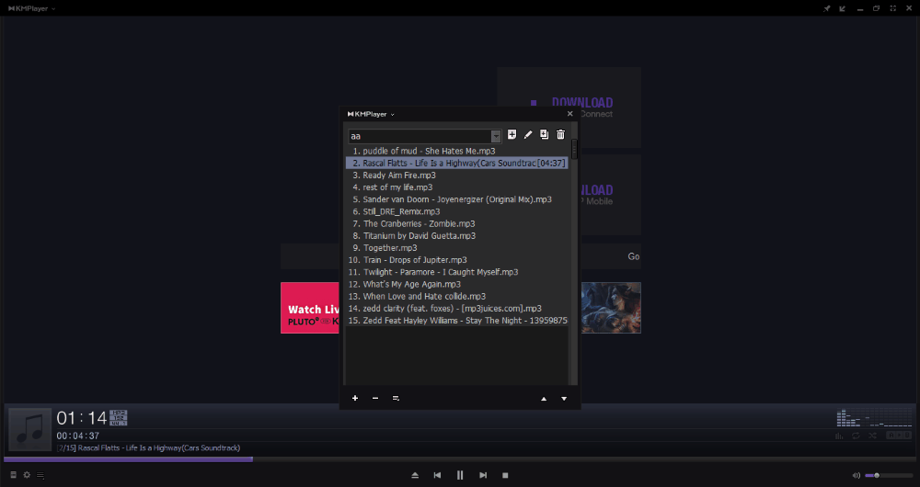
Task: Move selected track up in playlist
Action: click(x=544, y=399)
